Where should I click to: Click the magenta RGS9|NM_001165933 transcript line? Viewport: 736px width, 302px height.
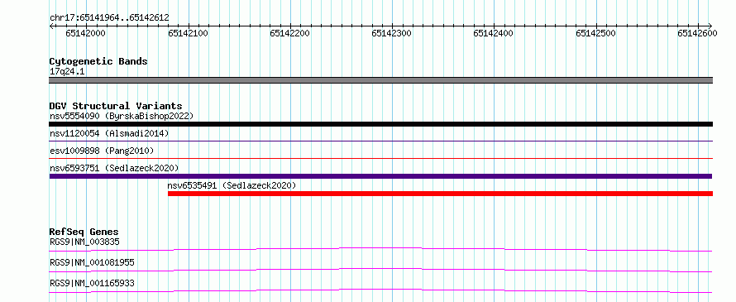tap(380, 290)
